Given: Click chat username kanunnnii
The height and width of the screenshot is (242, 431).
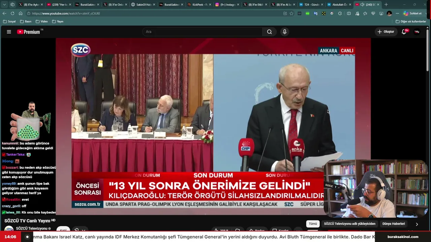Looking at the screenshot, I should (11, 143).
